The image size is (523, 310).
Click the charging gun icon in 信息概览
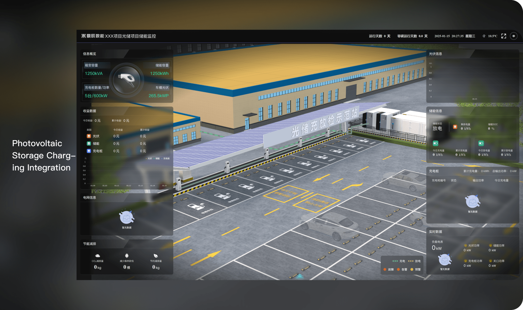pyautogui.click(x=127, y=79)
